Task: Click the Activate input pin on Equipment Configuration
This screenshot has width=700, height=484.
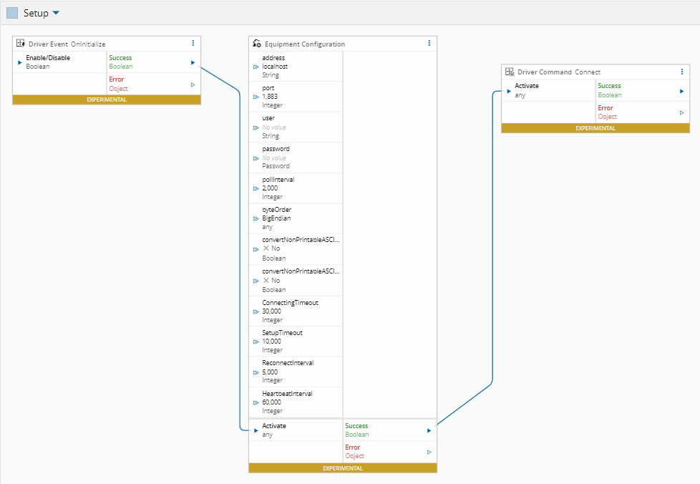Action: coord(256,430)
